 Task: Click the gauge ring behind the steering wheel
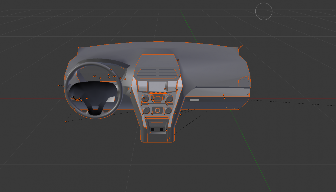click(x=77, y=98)
